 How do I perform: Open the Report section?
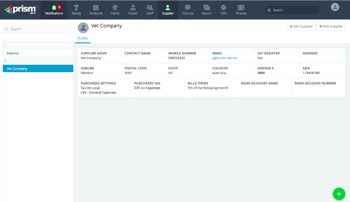(x=206, y=9)
